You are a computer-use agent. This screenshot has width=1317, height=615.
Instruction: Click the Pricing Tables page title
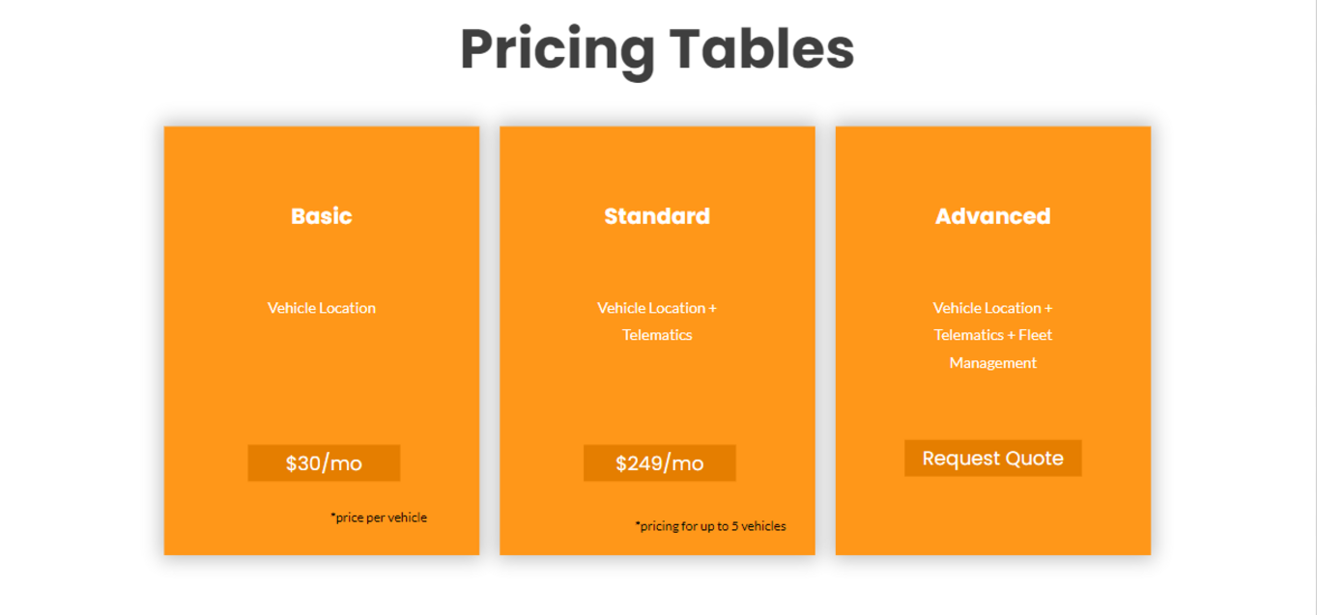pyautogui.click(x=657, y=49)
